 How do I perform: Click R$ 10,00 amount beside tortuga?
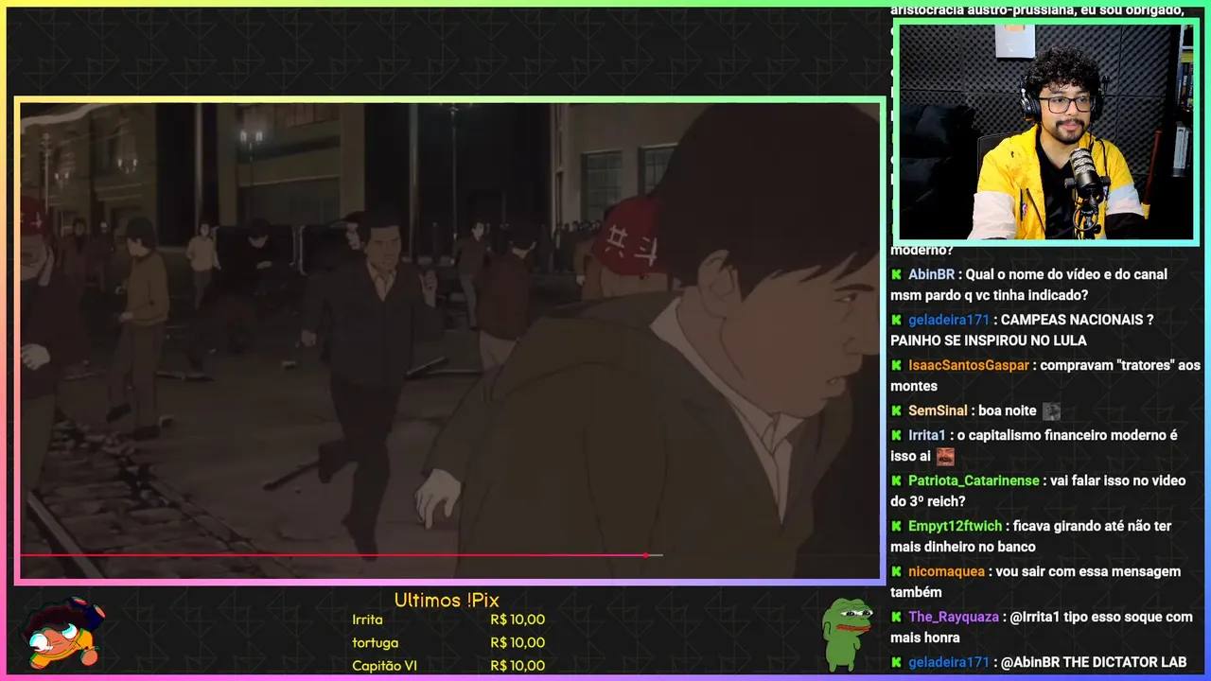pos(518,642)
